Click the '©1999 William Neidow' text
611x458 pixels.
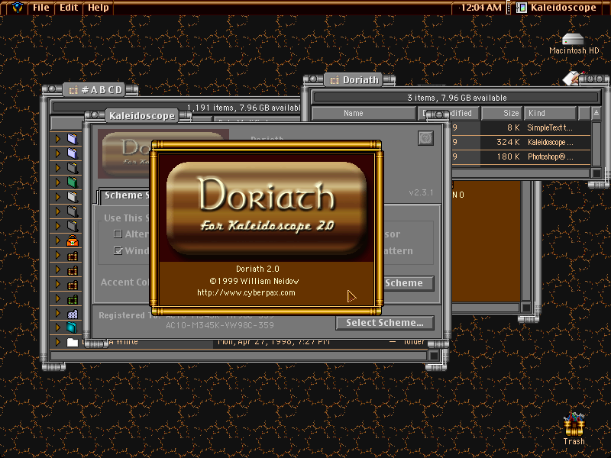[x=254, y=281]
